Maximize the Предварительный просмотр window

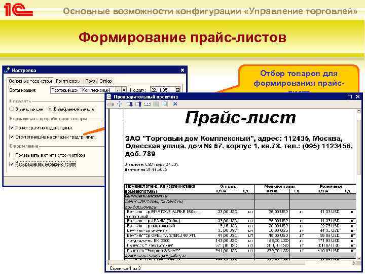pos(350,97)
